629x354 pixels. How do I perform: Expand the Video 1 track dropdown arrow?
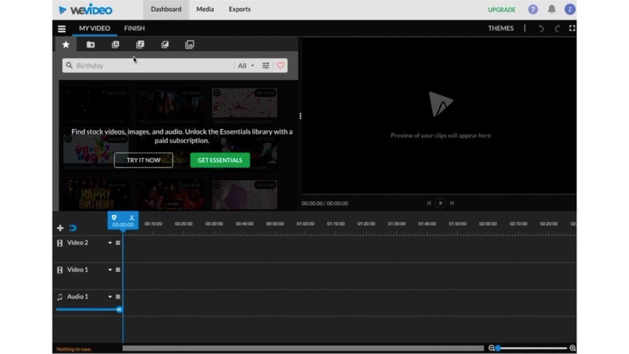pyautogui.click(x=110, y=270)
